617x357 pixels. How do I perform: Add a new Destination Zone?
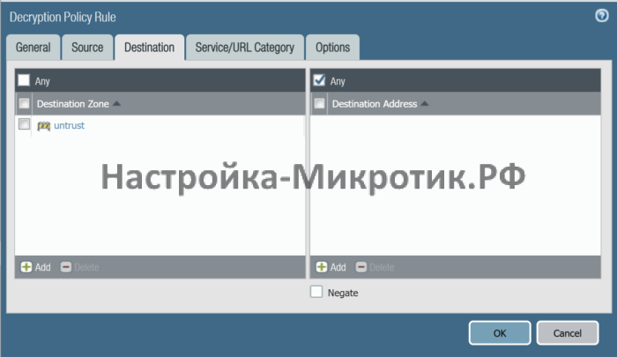(36, 267)
